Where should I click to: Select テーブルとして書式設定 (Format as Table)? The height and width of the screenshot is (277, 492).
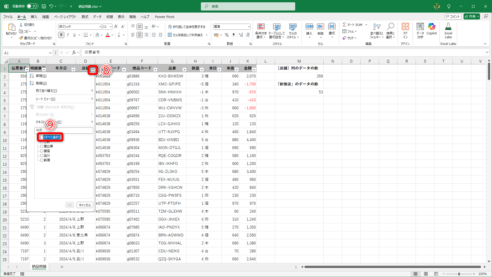tap(277, 31)
